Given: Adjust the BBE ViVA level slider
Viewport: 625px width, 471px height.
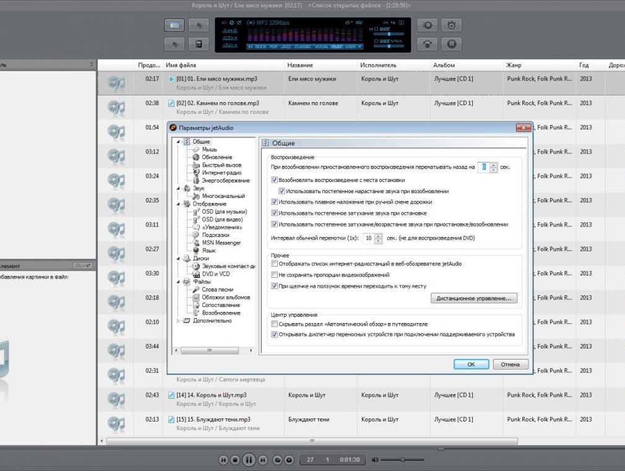Looking at the screenshot, I should (x=388, y=46).
